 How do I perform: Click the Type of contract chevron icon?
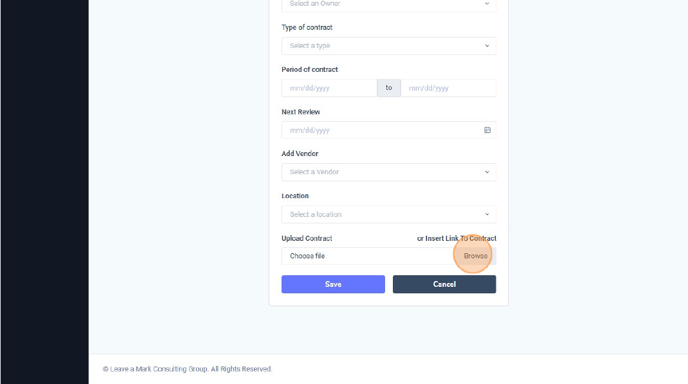pyautogui.click(x=487, y=45)
